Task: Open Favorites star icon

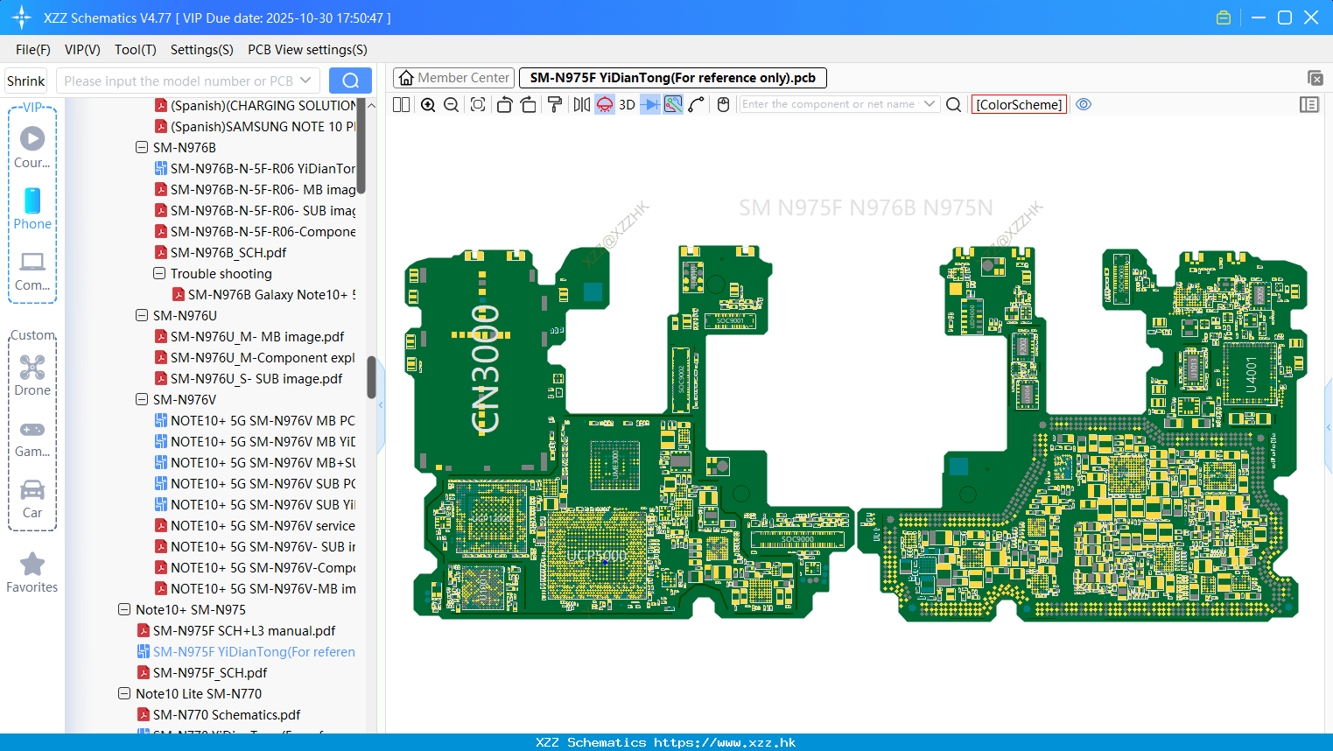Action: click(32, 572)
